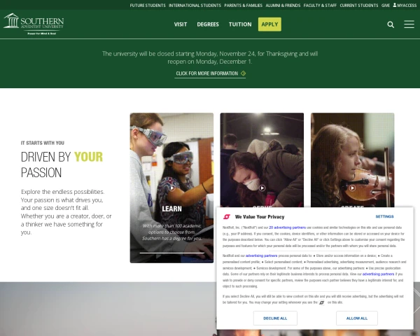Click the Thanksgiving closure announcement text
420x336 pixels.
210,57
